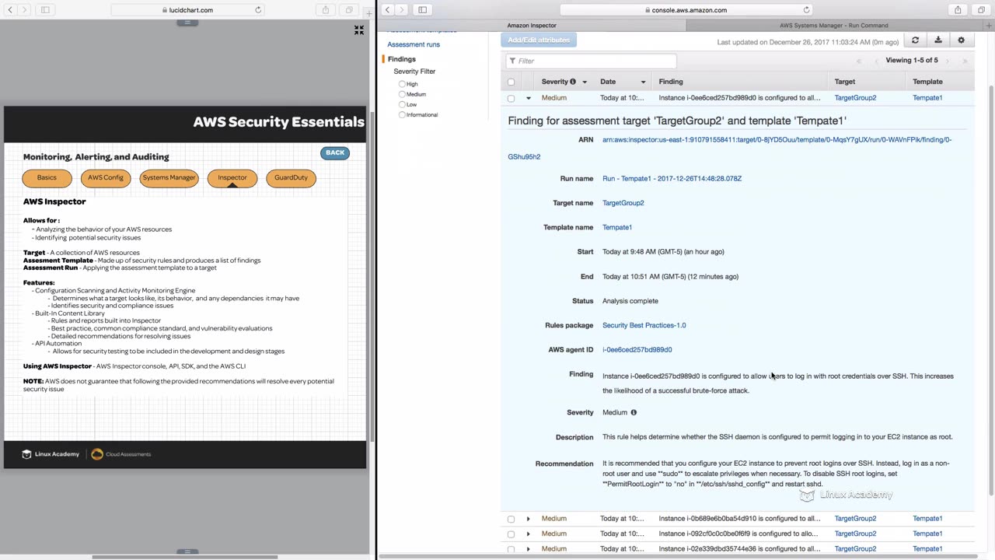This screenshot has width=995, height=560.
Task: Check the box for finding i-0b689e6b0ba54d910
Action: (x=511, y=519)
